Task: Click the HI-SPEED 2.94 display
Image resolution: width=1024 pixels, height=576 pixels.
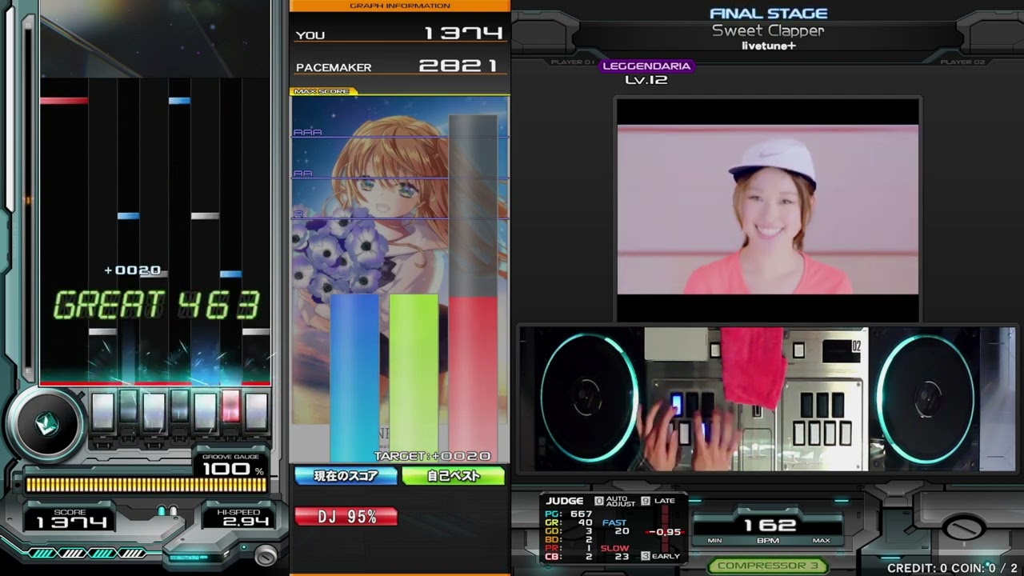Action: coord(238,518)
